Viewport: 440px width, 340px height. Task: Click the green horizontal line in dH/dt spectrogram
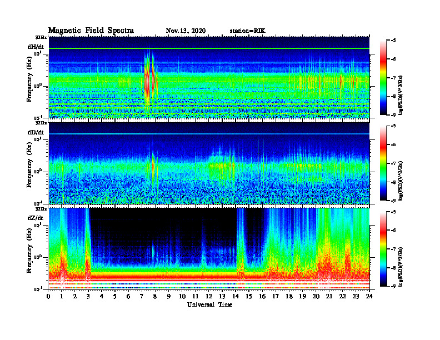click(x=209, y=48)
